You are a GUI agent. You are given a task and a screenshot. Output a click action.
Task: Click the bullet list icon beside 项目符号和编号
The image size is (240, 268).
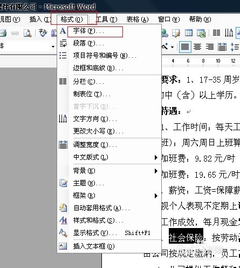63,55
